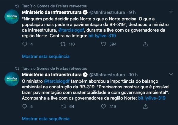Open first 'Tarcísio Gomes de Freitas retweetou' label

[x=55, y=6]
